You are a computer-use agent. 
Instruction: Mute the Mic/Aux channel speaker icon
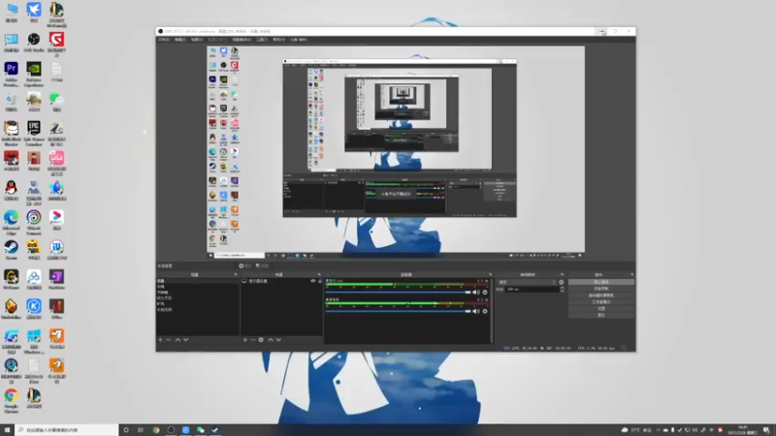pos(476,293)
